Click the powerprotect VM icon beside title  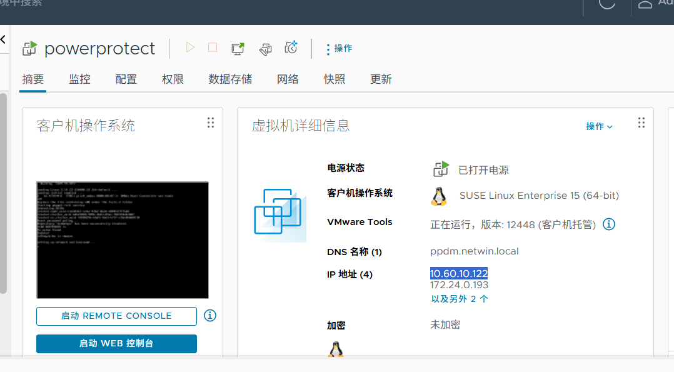click(29, 49)
